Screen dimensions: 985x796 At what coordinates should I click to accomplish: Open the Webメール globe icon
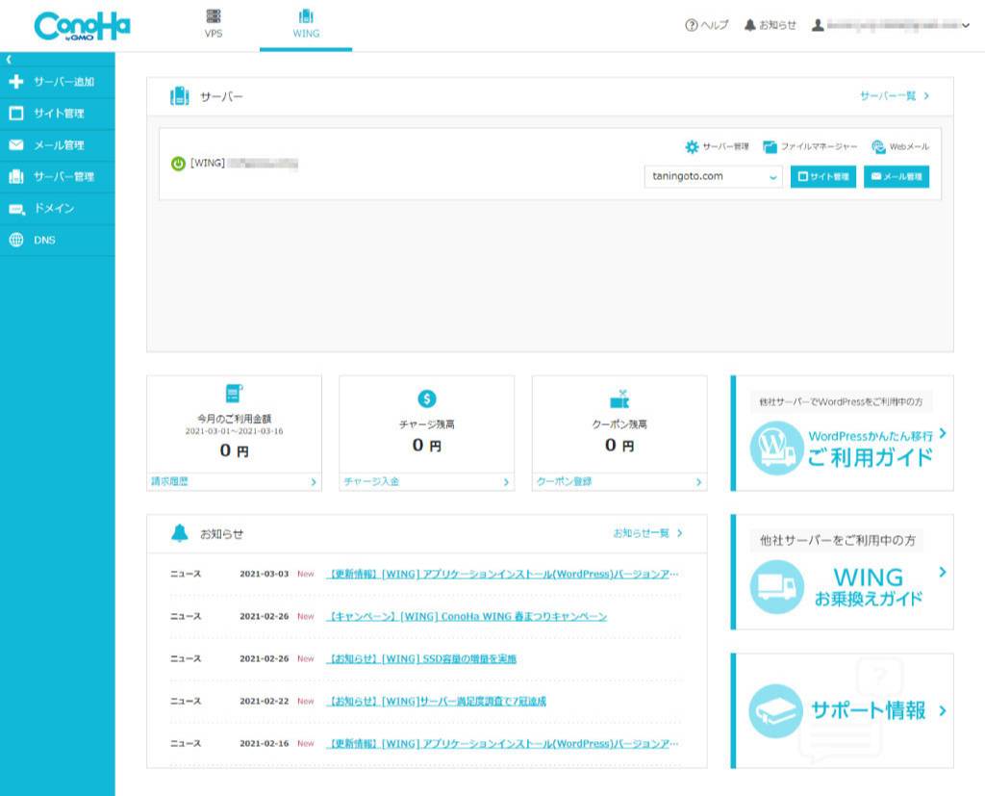[878, 147]
